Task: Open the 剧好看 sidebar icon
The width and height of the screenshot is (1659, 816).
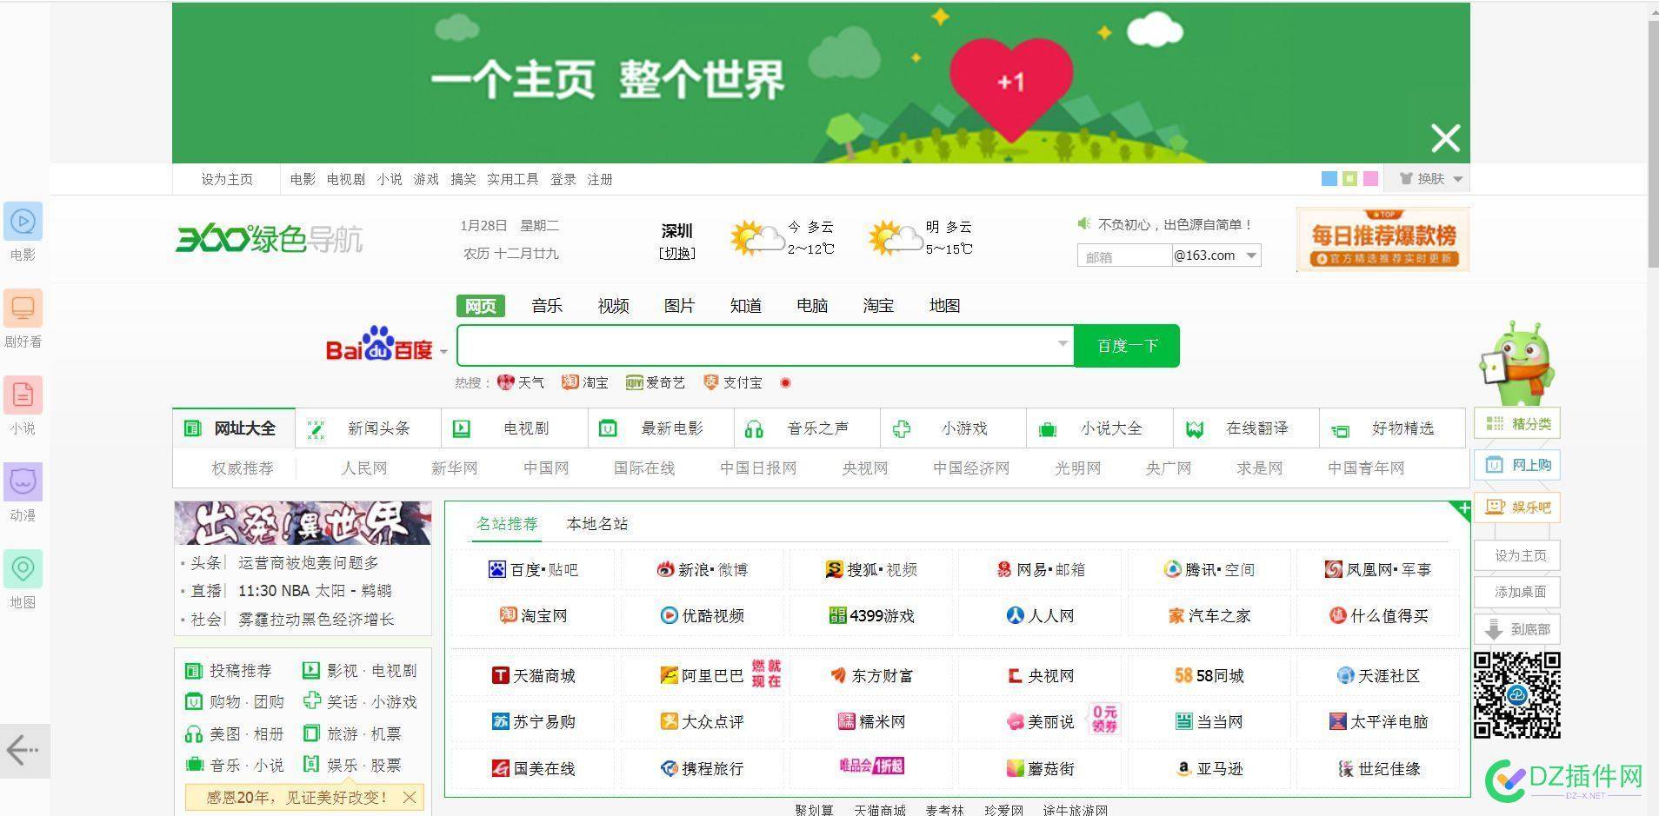Action: coord(23,309)
